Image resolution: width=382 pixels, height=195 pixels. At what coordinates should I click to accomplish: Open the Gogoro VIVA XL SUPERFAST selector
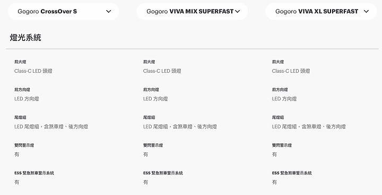(321, 12)
